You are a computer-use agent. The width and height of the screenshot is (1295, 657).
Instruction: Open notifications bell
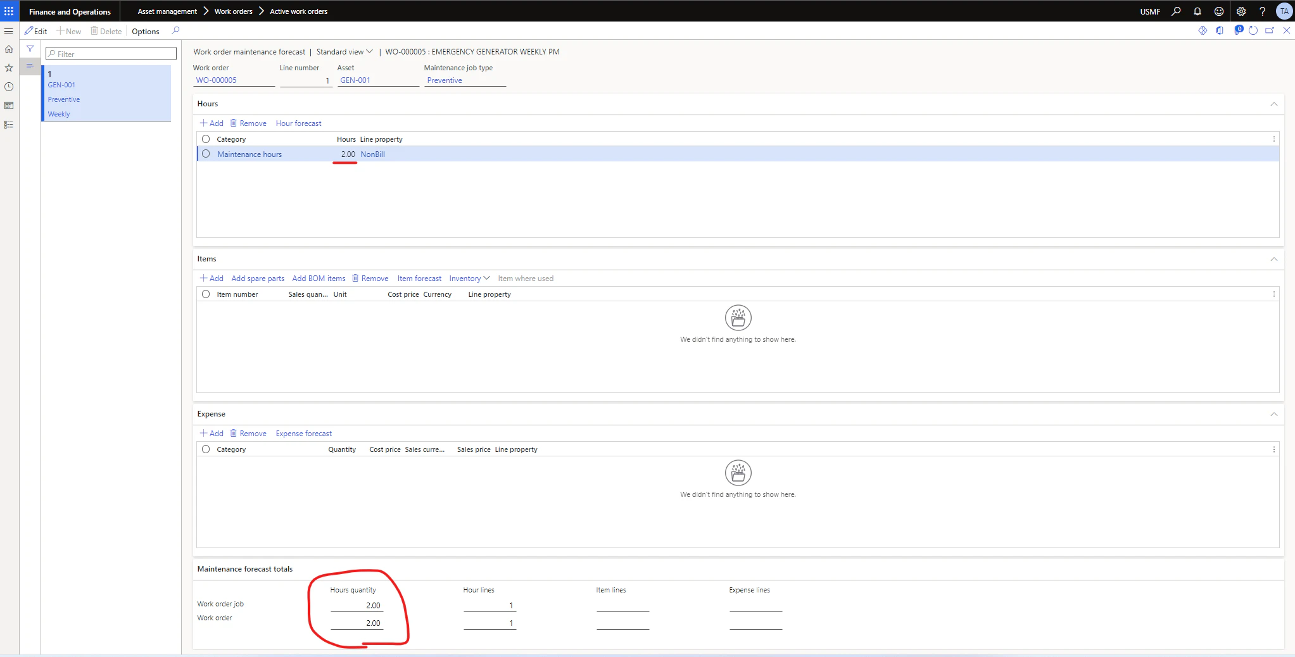(x=1197, y=11)
